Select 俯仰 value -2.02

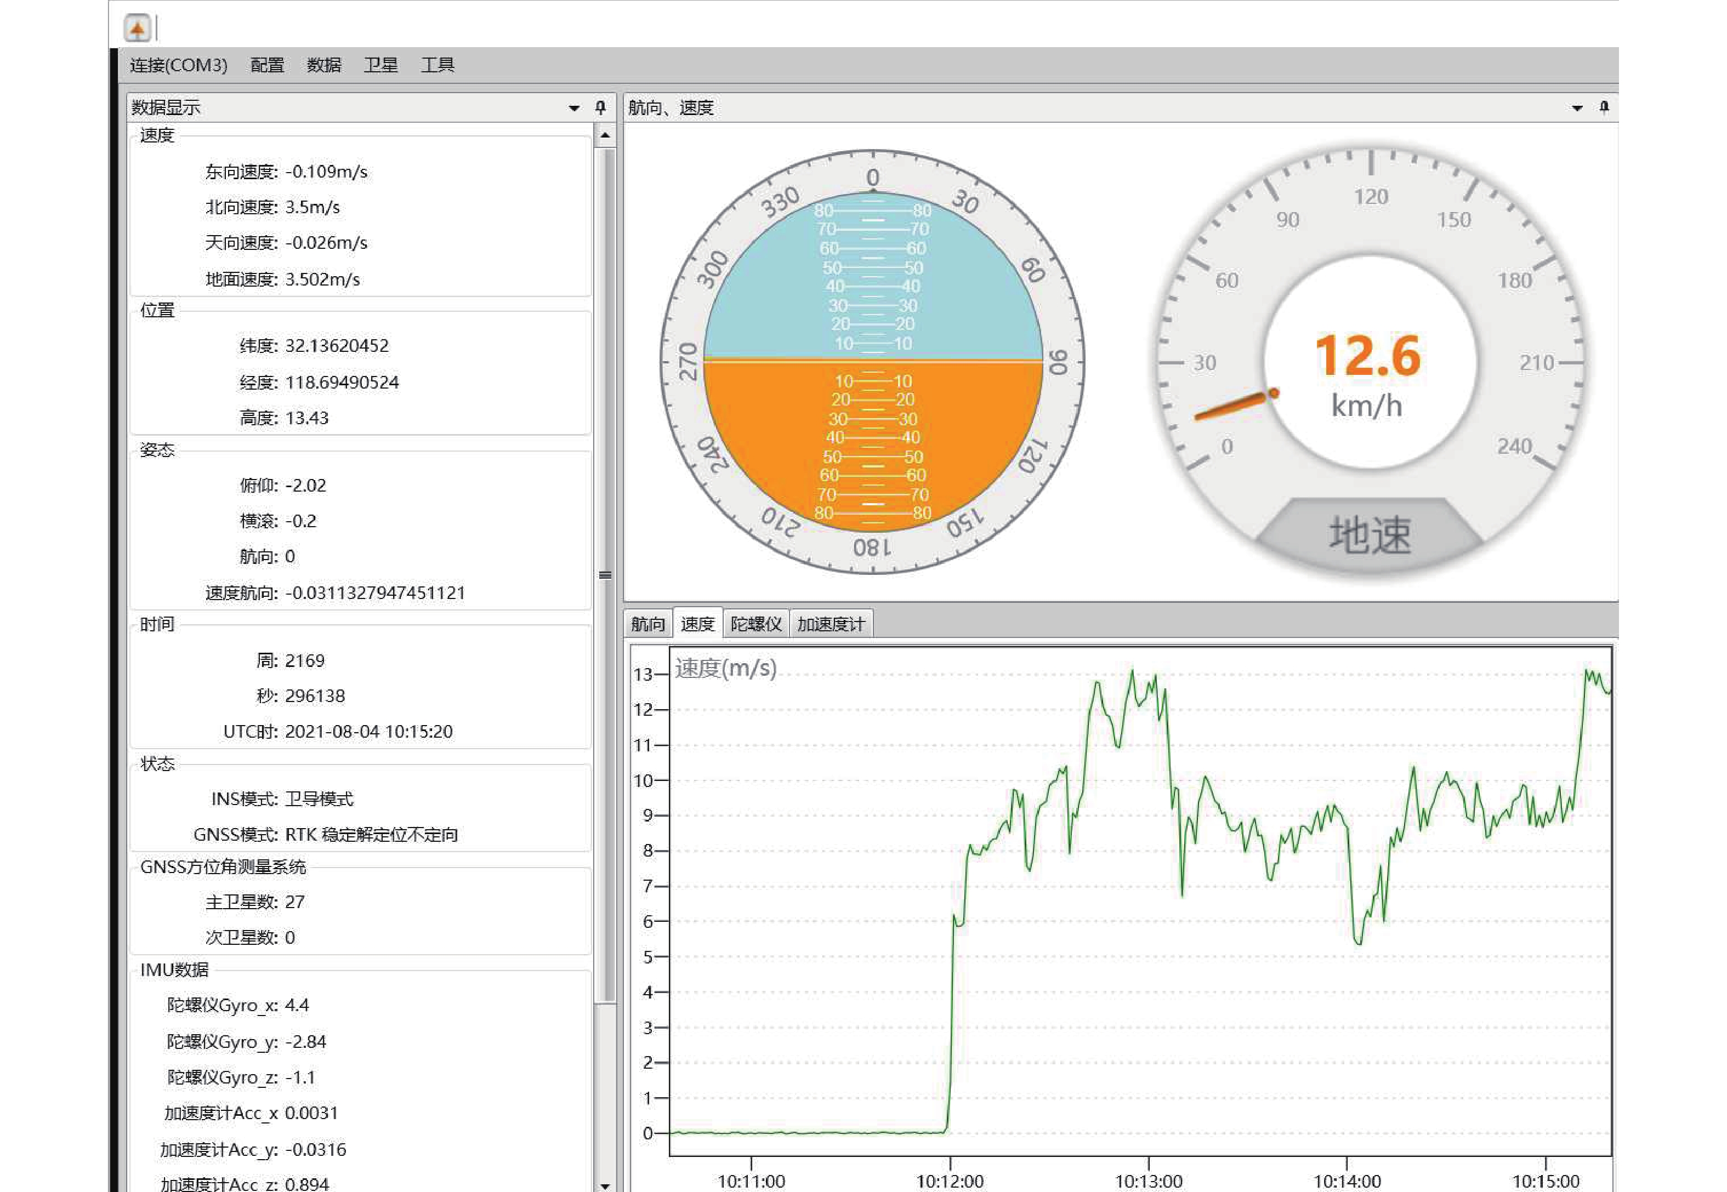[x=305, y=486]
